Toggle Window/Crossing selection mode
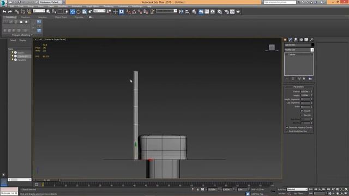This screenshot has height=196, width=349. tap(66, 11)
